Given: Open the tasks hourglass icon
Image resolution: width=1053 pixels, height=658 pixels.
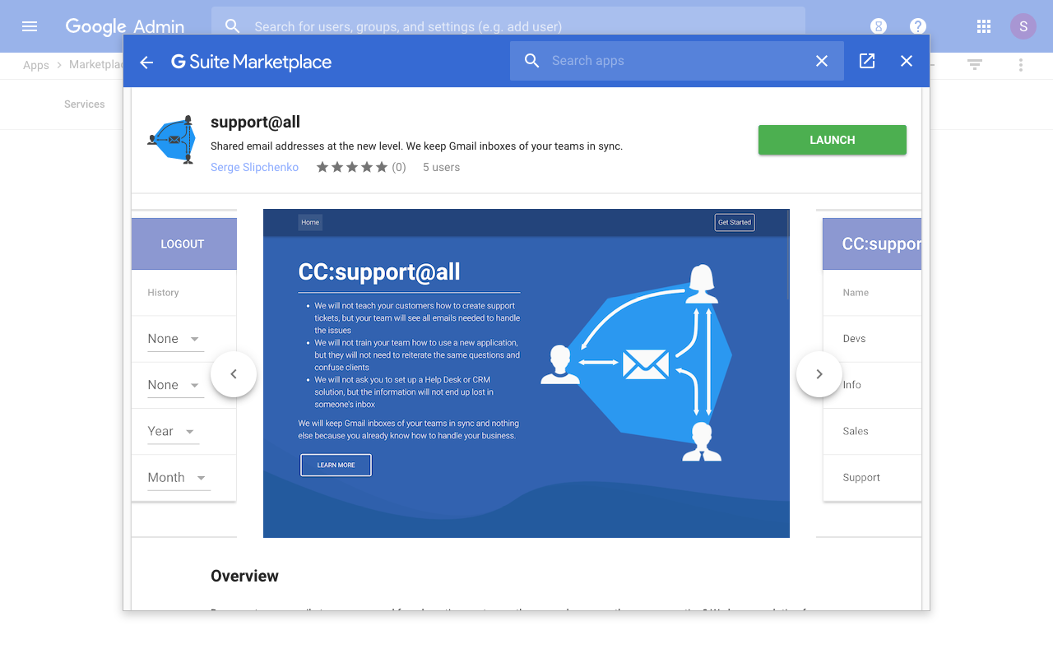Looking at the screenshot, I should 879,26.
